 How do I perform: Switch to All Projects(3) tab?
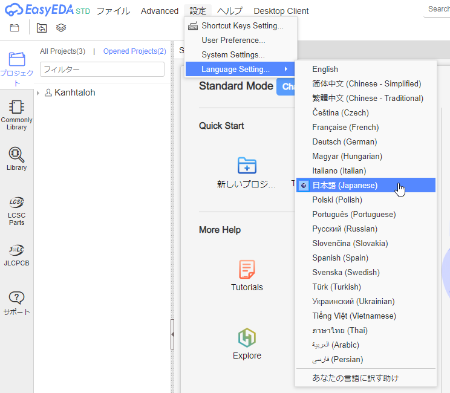[x=62, y=51]
